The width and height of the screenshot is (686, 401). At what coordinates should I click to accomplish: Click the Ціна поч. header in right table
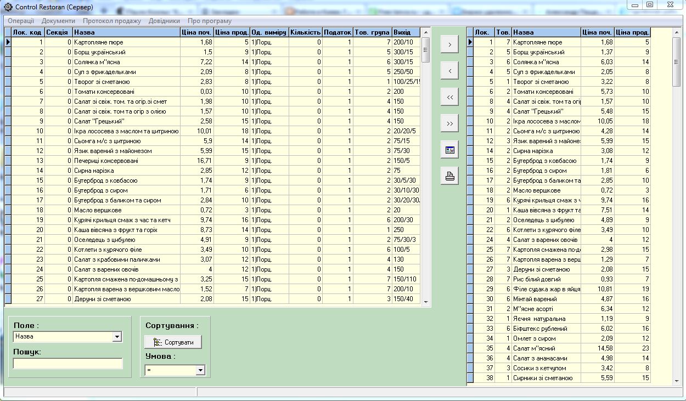[x=597, y=32]
